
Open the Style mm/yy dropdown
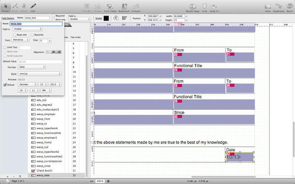(39, 74)
